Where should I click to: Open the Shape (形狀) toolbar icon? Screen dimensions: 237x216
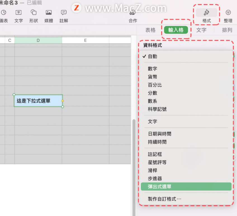coord(34,12)
